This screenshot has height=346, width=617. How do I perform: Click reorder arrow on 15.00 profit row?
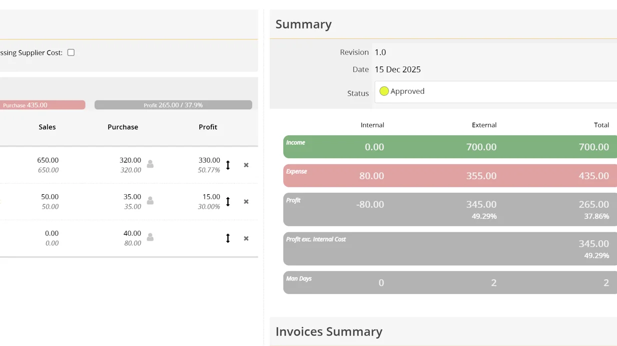tap(228, 202)
